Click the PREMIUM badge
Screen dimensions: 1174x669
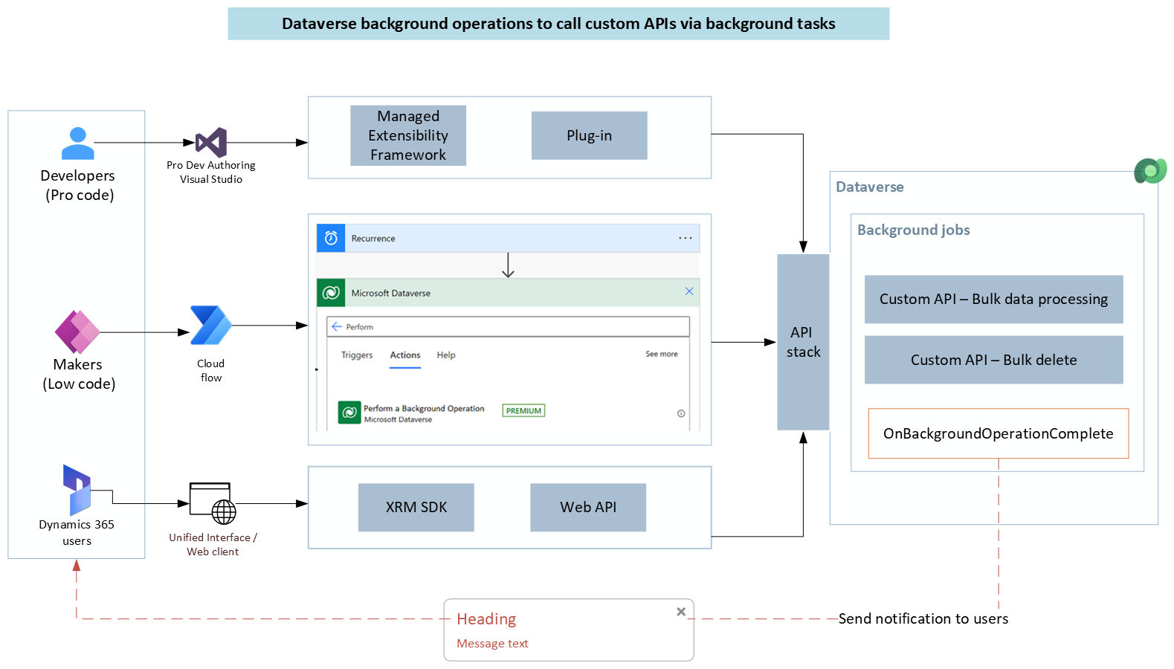coord(524,410)
